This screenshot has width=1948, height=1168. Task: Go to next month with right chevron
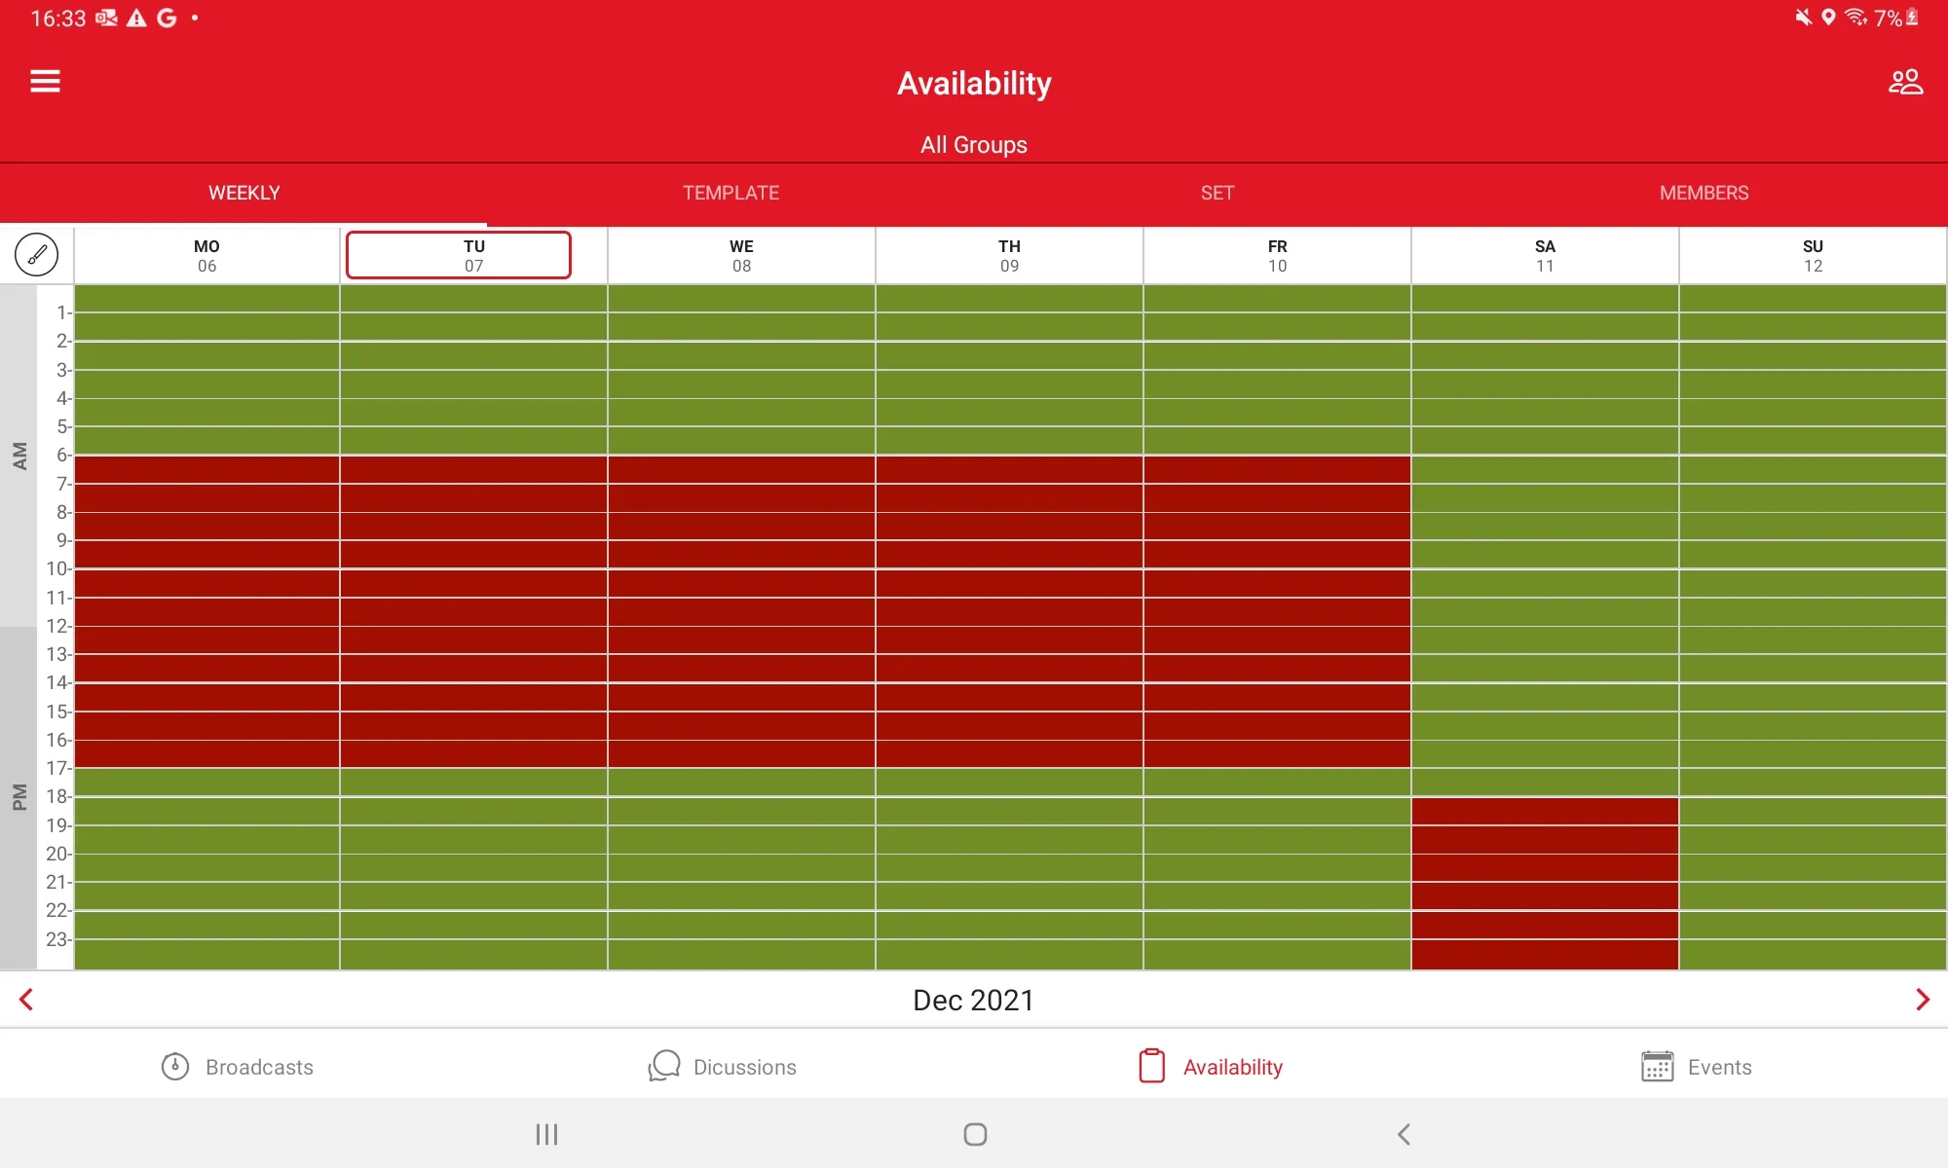(x=1922, y=1000)
